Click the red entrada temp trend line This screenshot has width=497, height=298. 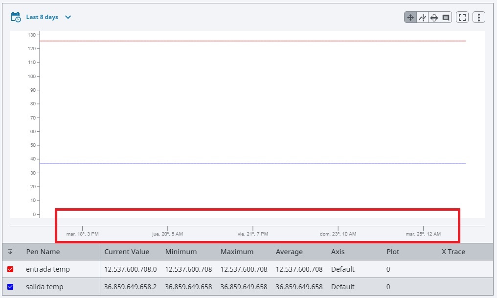252,41
